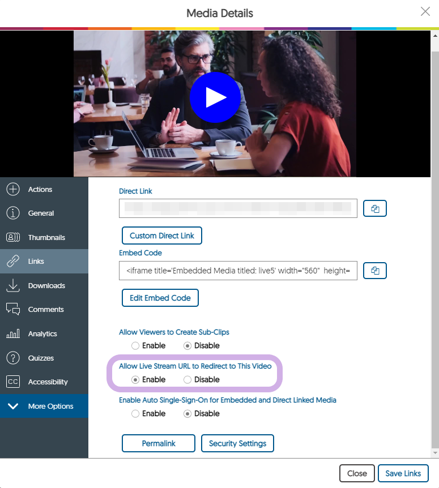This screenshot has height=488, width=439.
Task: Open Quizzes via question mark icon
Action: tap(13, 358)
